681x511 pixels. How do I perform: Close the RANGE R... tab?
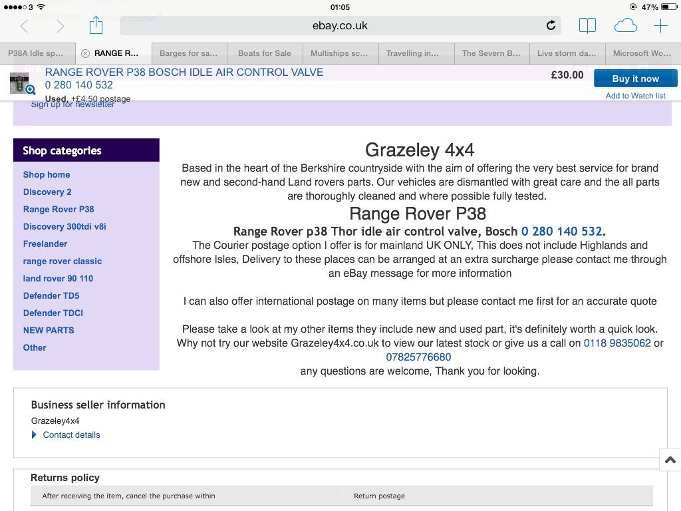[86, 53]
